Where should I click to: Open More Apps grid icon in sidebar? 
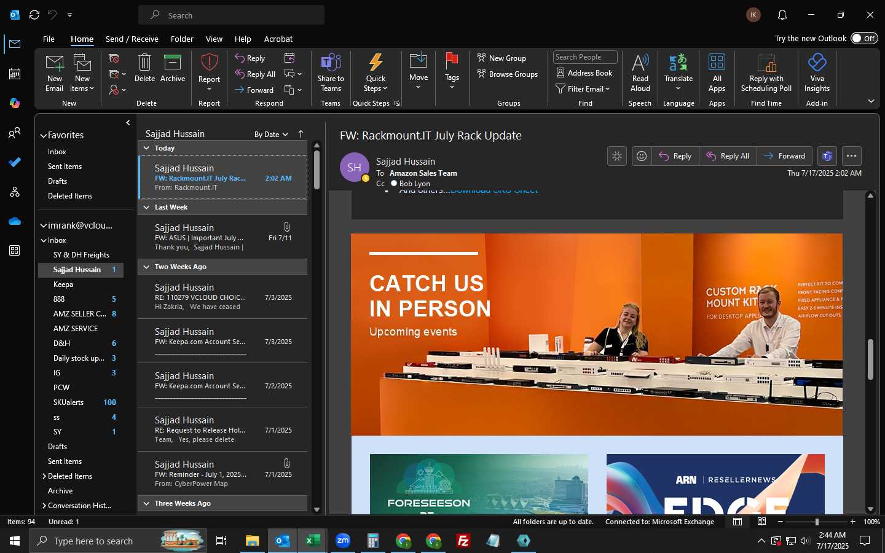coord(15,251)
